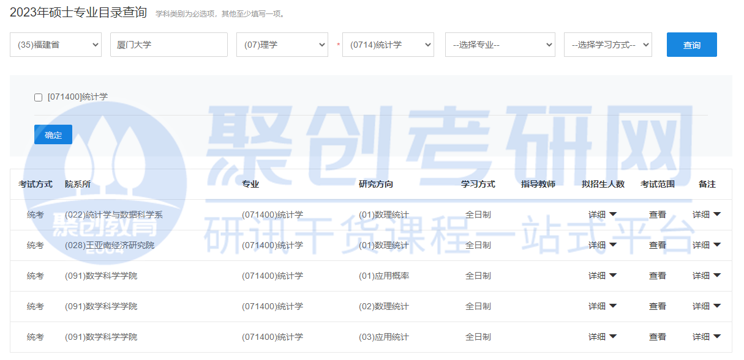744x360 pixels.
Task: Click 查看 for the (03)应用统计 row
Action: [658, 337]
